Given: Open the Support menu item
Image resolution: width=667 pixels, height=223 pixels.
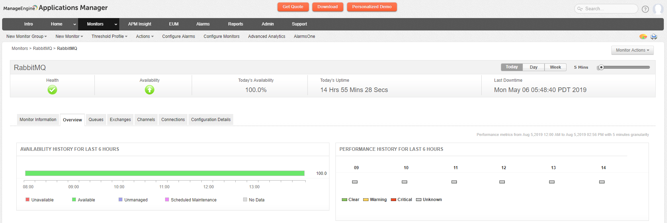Looking at the screenshot, I should pyautogui.click(x=299, y=24).
